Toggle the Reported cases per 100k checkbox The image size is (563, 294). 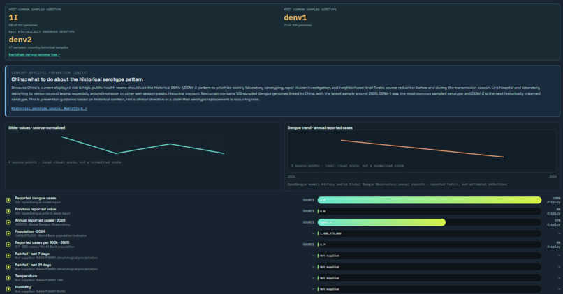[8, 245]
